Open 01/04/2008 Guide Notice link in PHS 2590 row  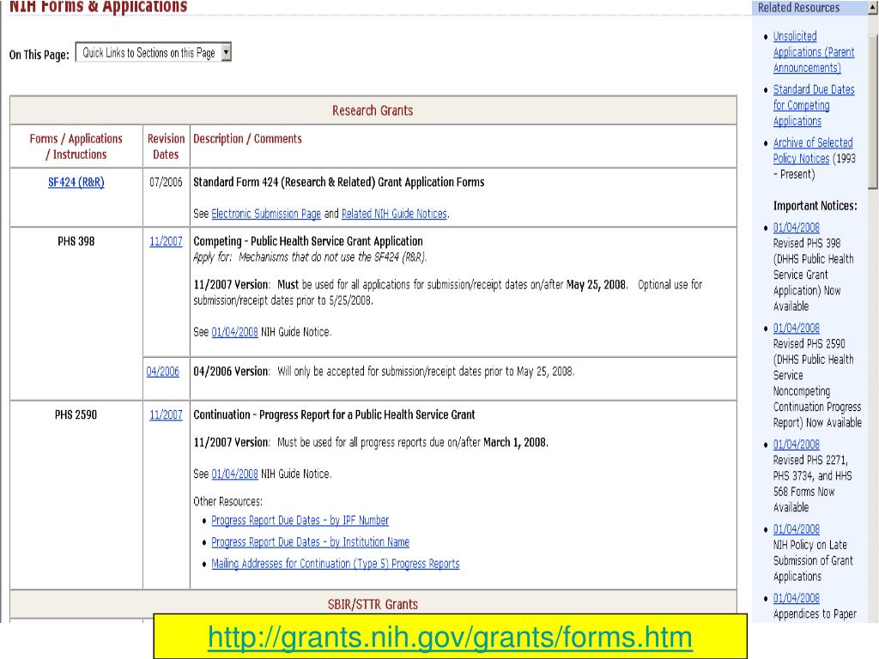pos(235,474)
